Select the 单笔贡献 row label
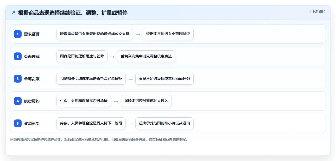This screenshot has width=336, height=161. click(x=32, y=79)
